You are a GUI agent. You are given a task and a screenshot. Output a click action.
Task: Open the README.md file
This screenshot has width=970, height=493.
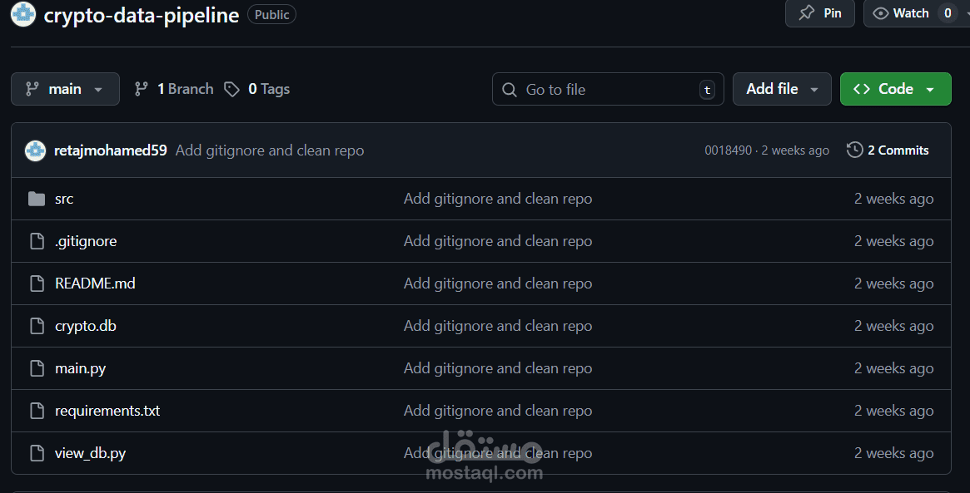[95, 283]
